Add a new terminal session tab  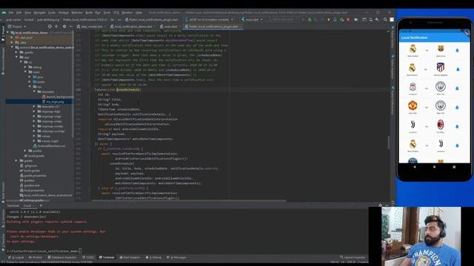point(41,205)
